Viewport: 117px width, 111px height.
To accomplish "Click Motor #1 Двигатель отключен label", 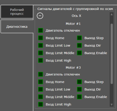I will (63, 31).
